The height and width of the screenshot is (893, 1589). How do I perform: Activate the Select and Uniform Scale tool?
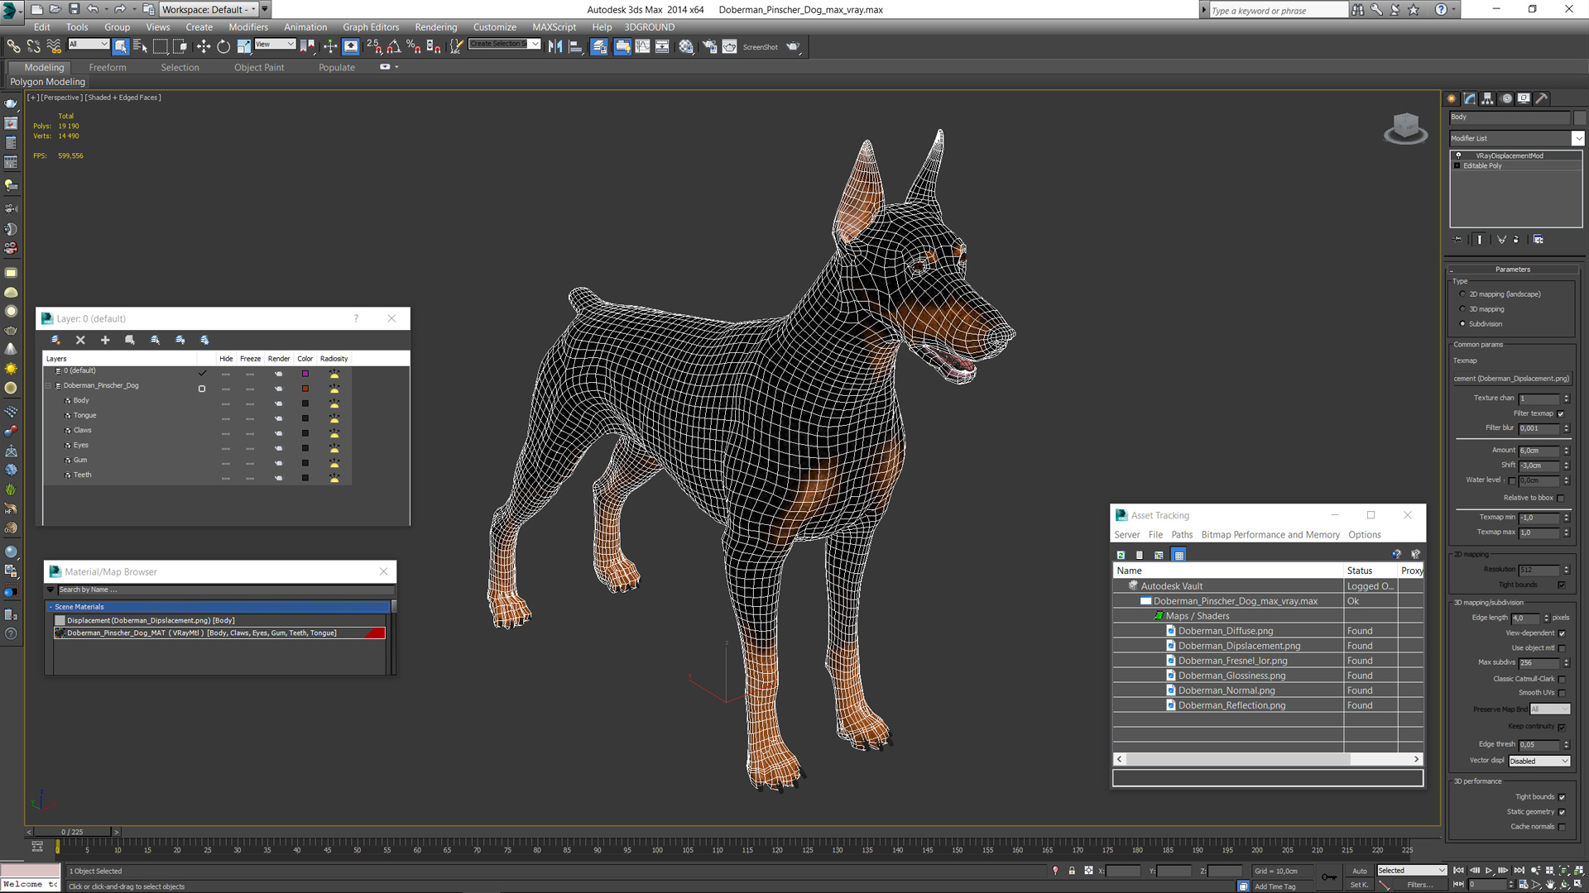[x=243, y=46]
